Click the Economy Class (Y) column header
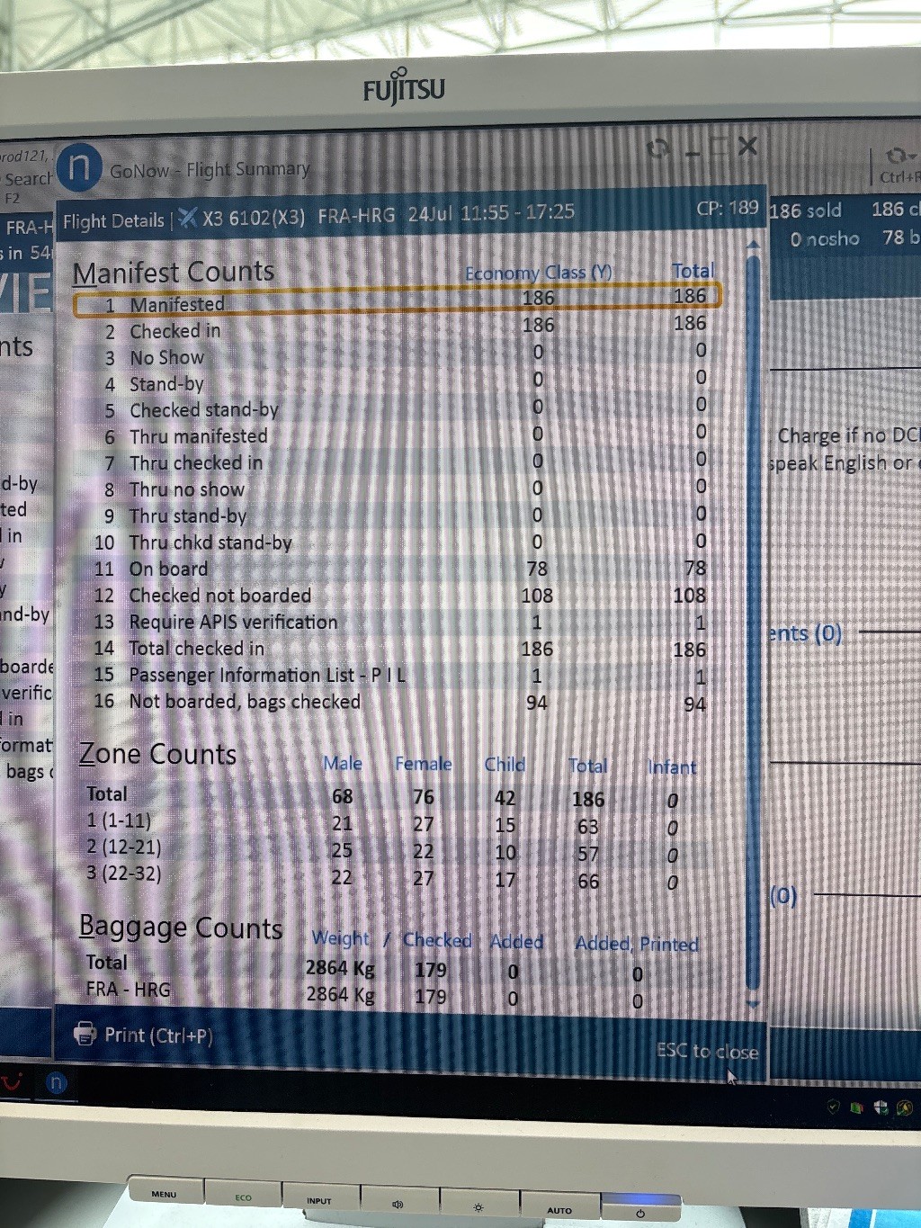The height and width of the screenshot is (1228, 921). [538, 273]
